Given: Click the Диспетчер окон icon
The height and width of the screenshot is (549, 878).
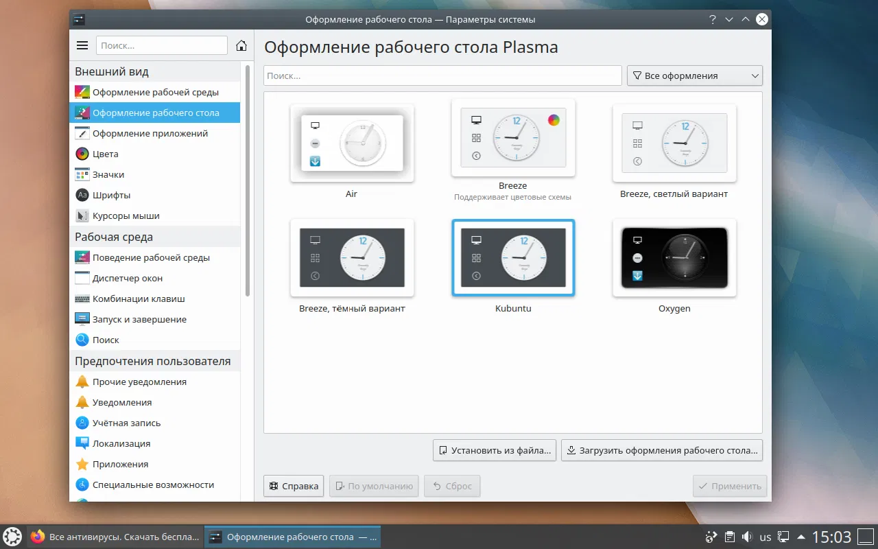Looking at the screenshot, I should [82, 278].
